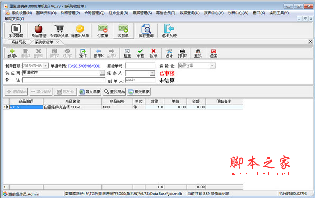Open 采购收货单 cart icon
This screenshot has width=315, height=198.
[x=59, y=31]
